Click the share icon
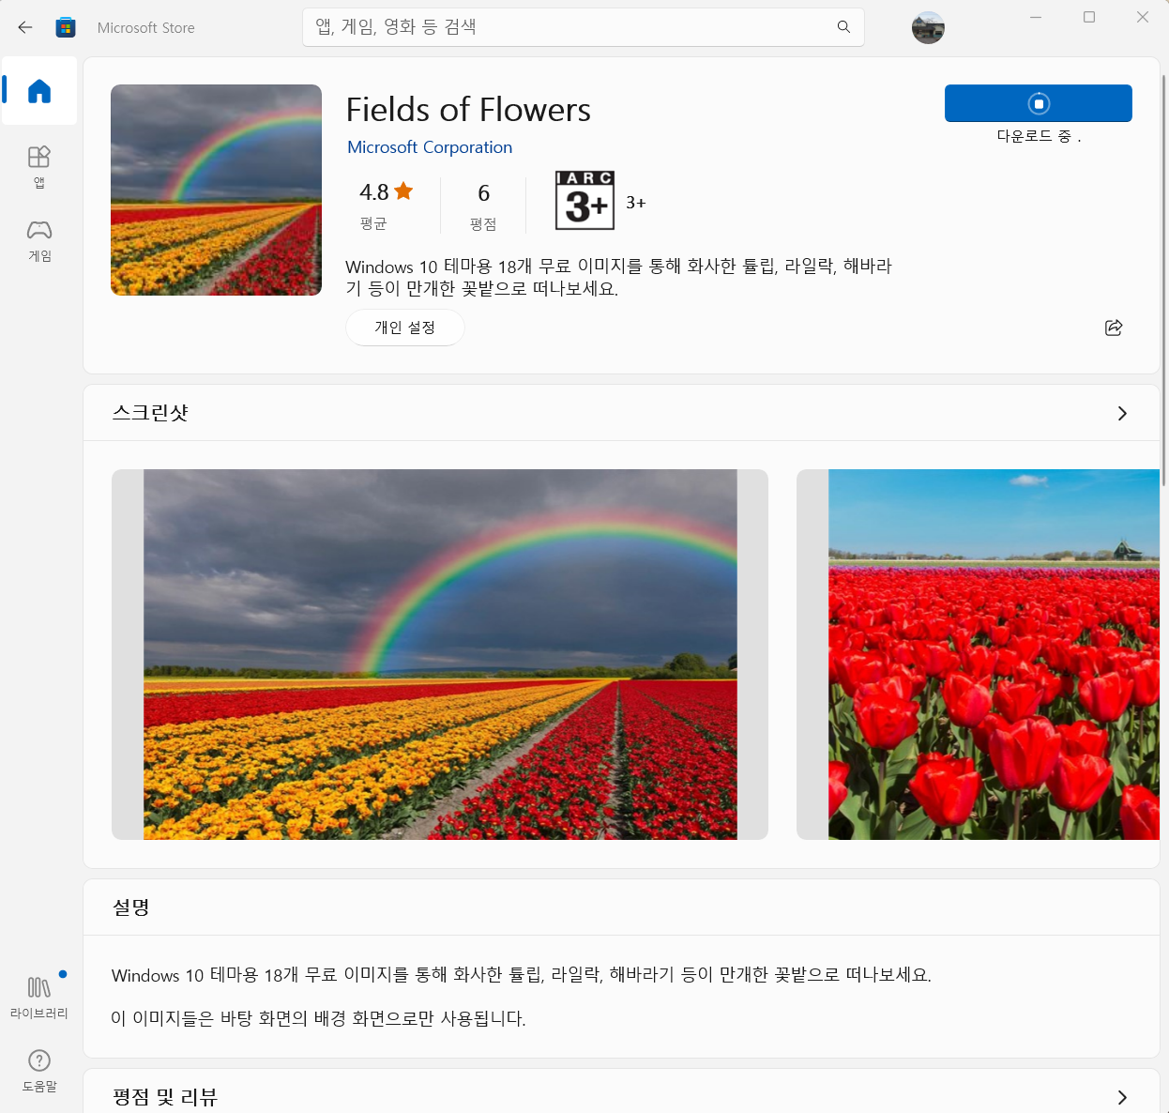The height and width of the screenshot is (1113, 1169). [x=1114, y=328]
